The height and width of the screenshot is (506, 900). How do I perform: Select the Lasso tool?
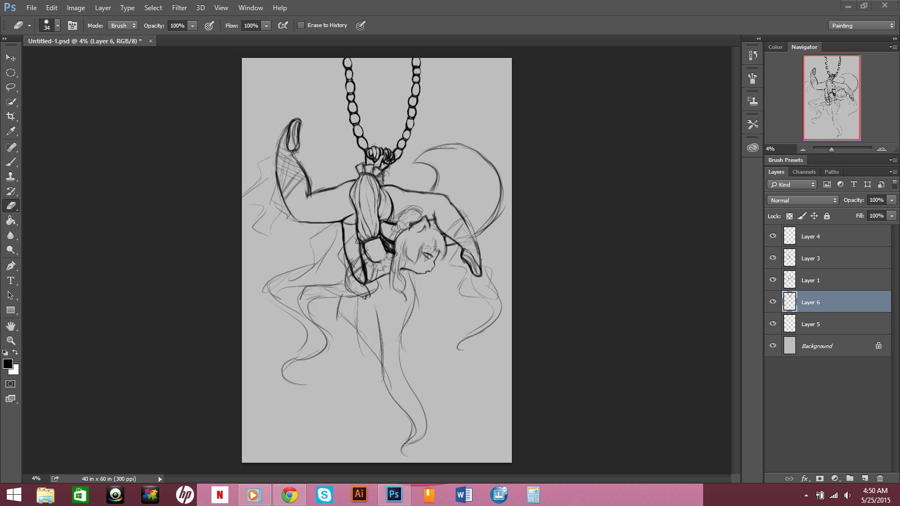[x=11, y=87]
